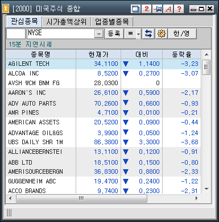Sort by 종목명 column header
Viewport: 219px width, 222px height.
tap(41, 55)
